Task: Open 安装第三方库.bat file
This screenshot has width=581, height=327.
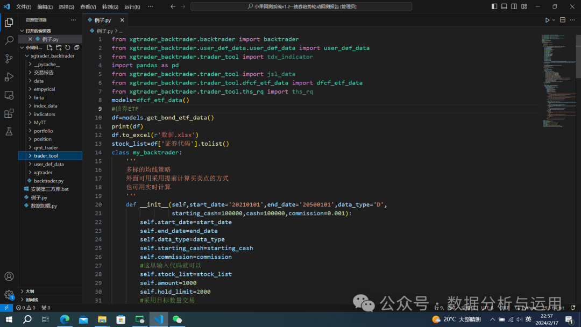Action: pyautogui.click(x=50, y=189)
